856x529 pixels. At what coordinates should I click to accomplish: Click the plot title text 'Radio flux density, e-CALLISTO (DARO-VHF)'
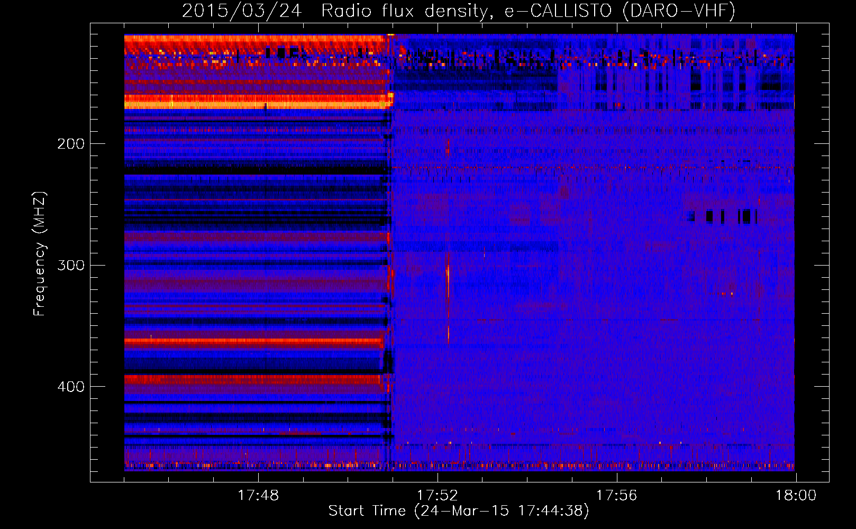tap(528, 11)
